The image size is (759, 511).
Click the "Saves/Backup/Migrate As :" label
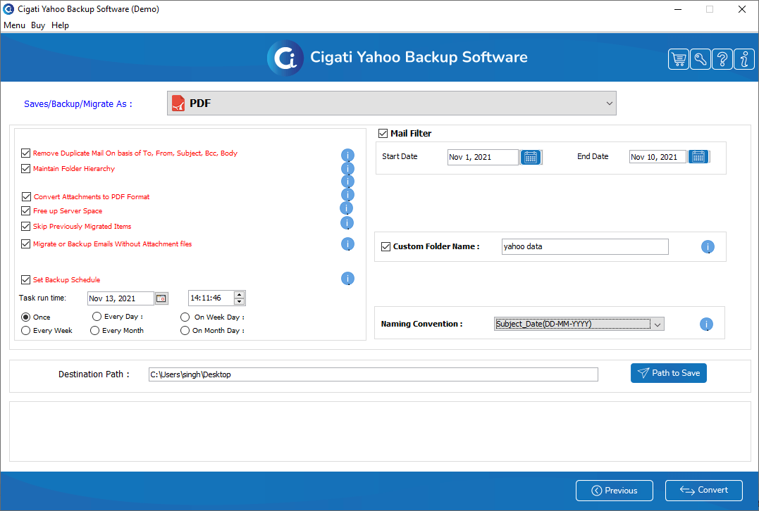[x=78, y=104]
